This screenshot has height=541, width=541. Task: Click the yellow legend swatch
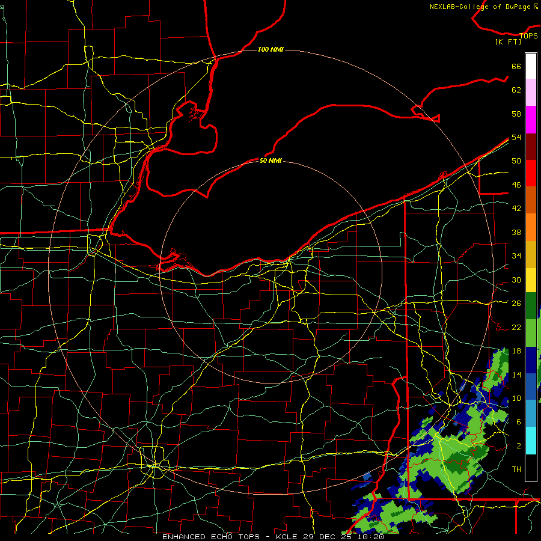click(x=531, y=280)
